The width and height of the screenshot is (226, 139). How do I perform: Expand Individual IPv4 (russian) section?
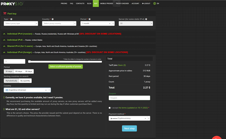[x=78, y=34]
